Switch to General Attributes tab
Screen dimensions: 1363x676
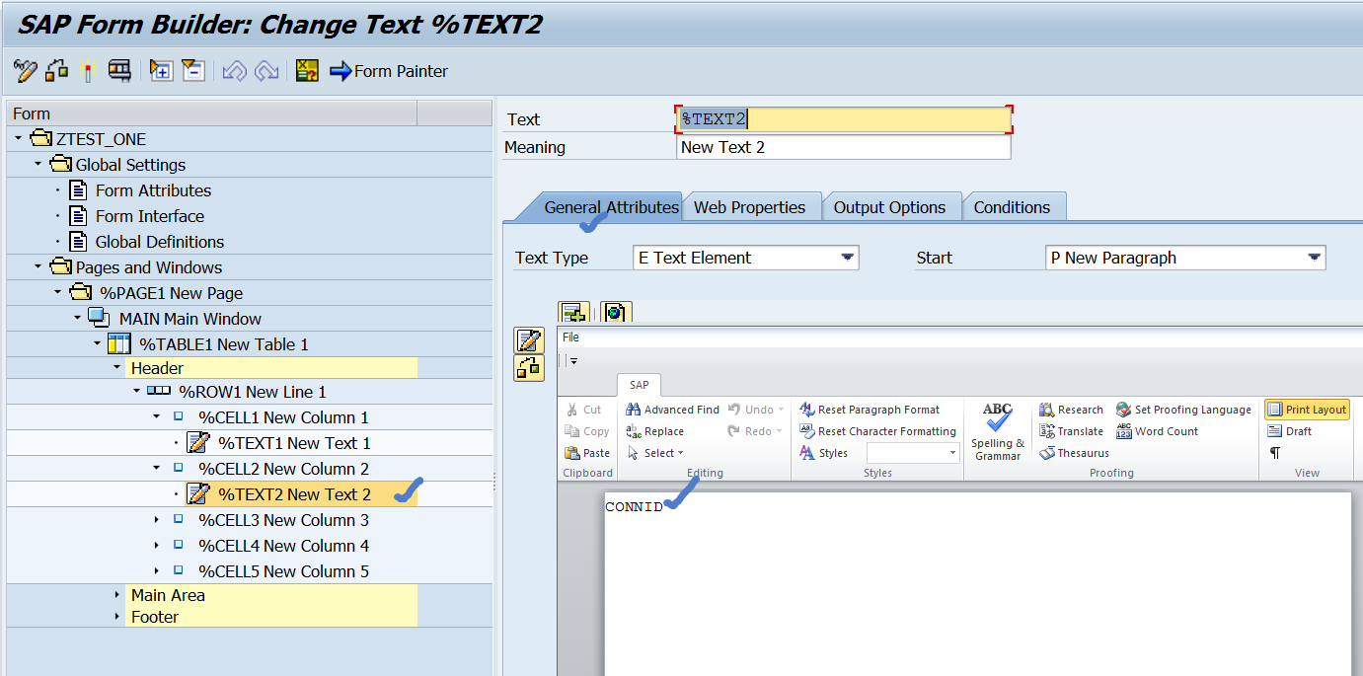point(611,207)
